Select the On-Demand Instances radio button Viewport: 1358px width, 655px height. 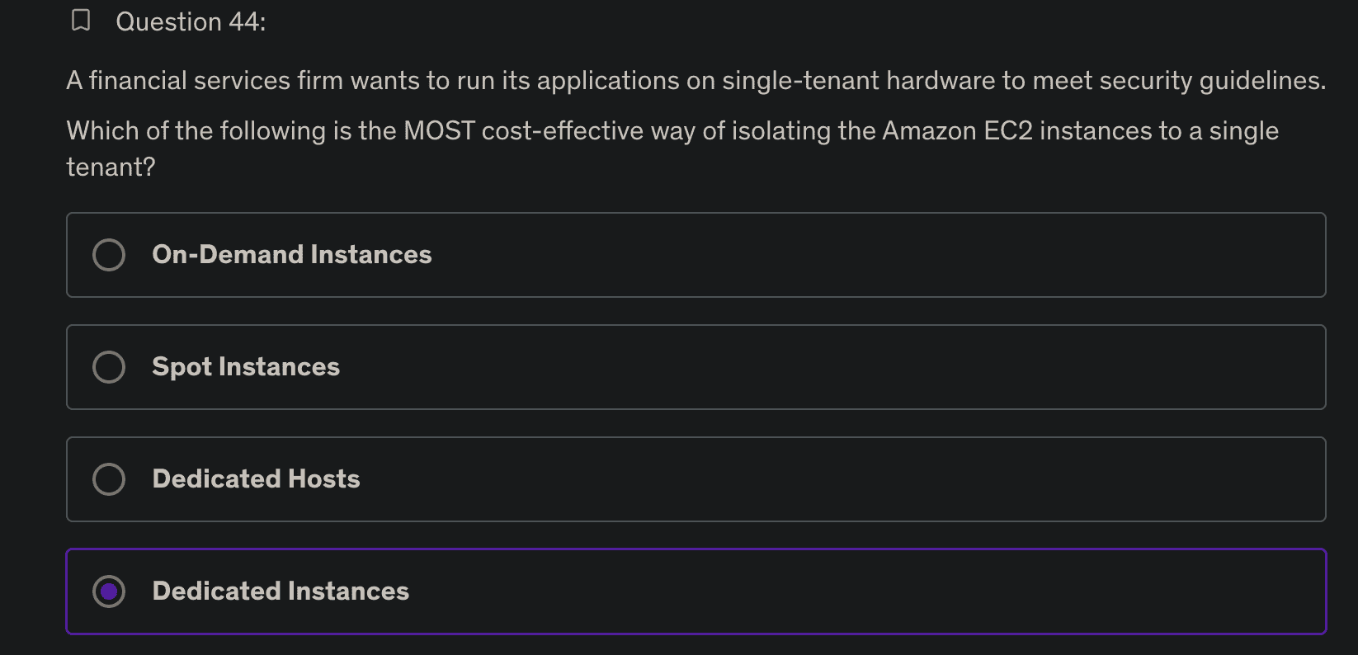[x=109, y=255]
